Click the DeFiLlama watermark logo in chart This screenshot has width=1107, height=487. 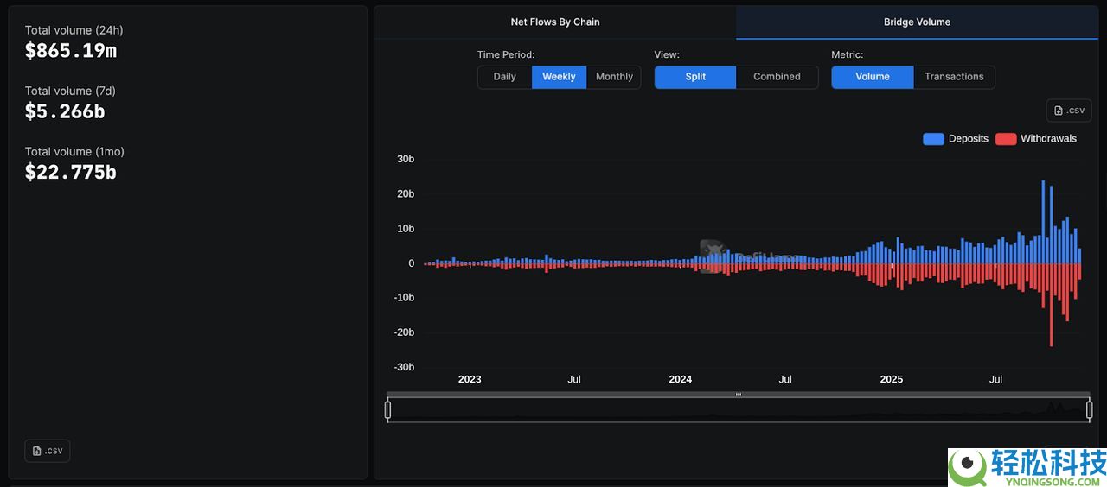click(711, 256)
